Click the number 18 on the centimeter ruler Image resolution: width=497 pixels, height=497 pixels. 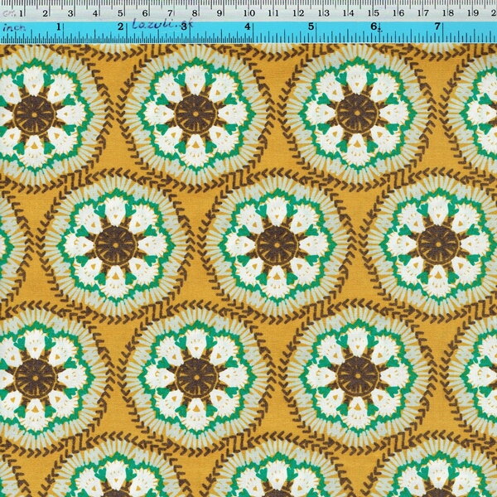[x=448, y=13]
